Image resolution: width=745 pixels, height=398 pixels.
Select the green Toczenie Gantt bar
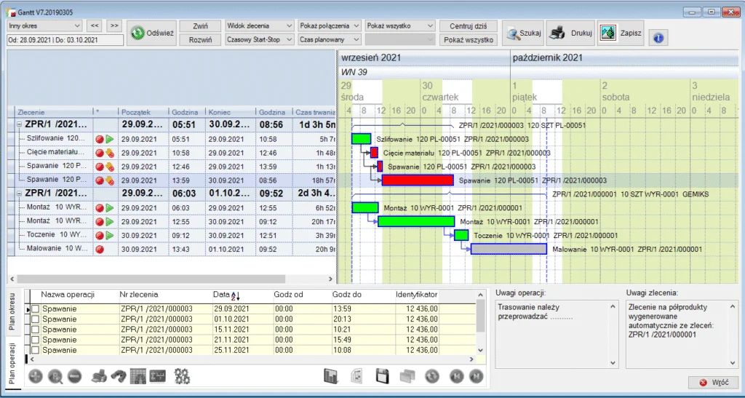point(461,236)
